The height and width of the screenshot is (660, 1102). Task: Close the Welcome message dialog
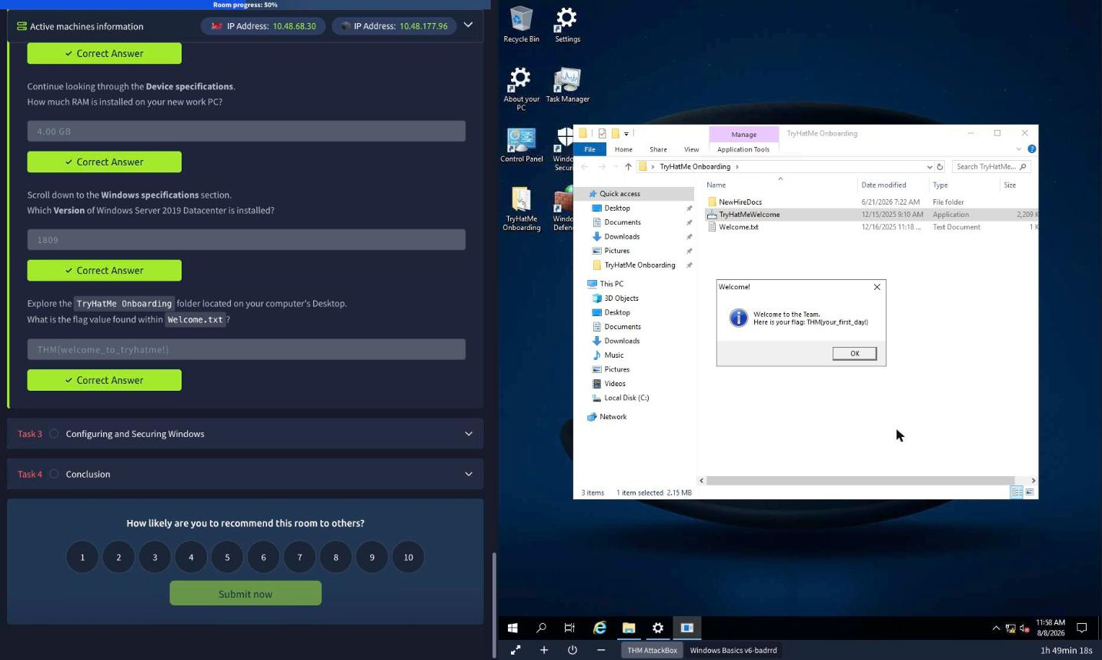[877, 287]
